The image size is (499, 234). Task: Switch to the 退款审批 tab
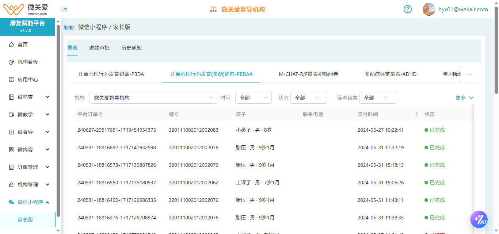99,48
